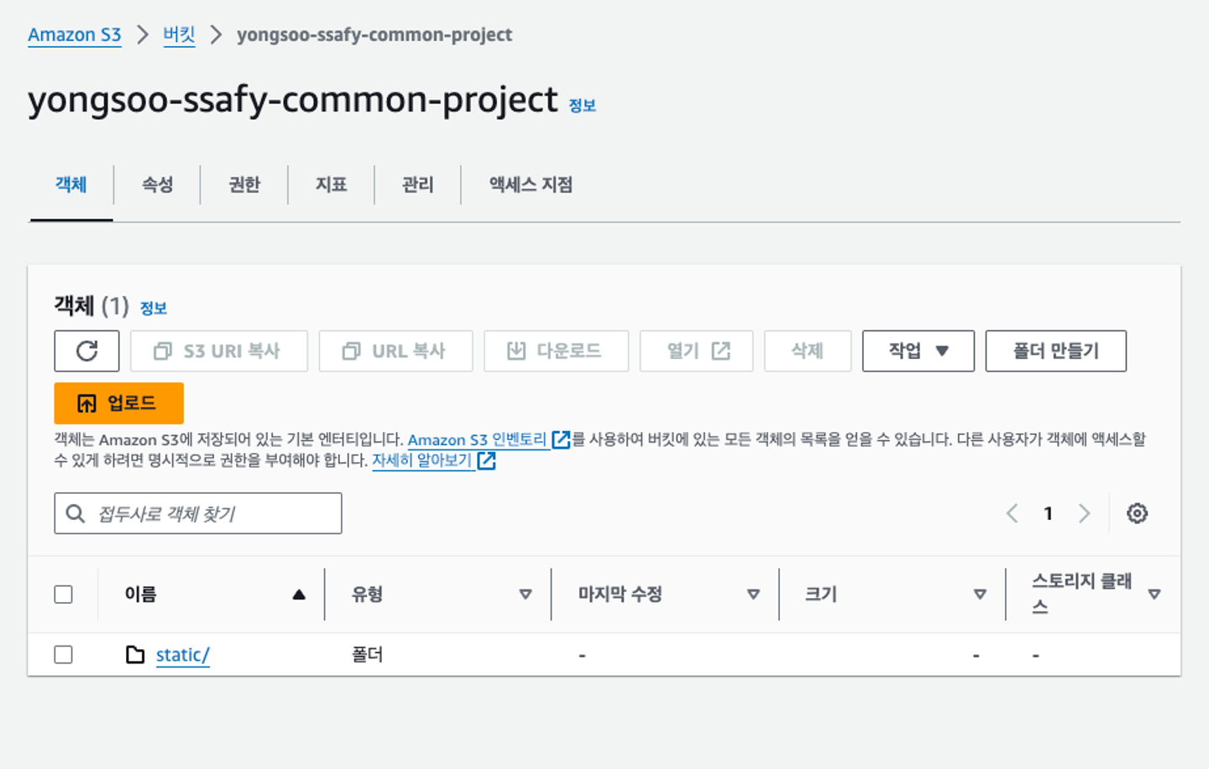
Task: Sort by 이름 ascending arrow
Action: [x=299, y=595]
